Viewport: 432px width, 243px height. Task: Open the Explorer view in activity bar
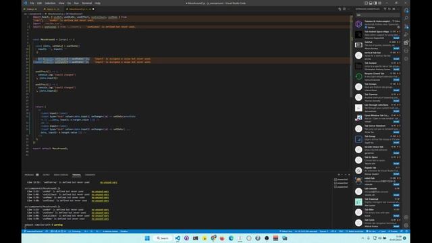(406, 11)
